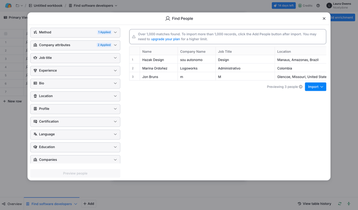The height and width of the screenshot is (210, 358).
Task: Toggle the select-all checkbox in table header
Action: click(6, 34)
